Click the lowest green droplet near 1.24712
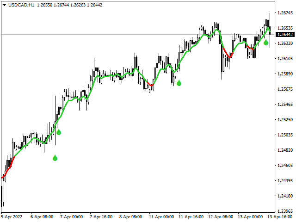Image resolution: width=296 pixels, height=222 pixels. (x=55, y=158)
